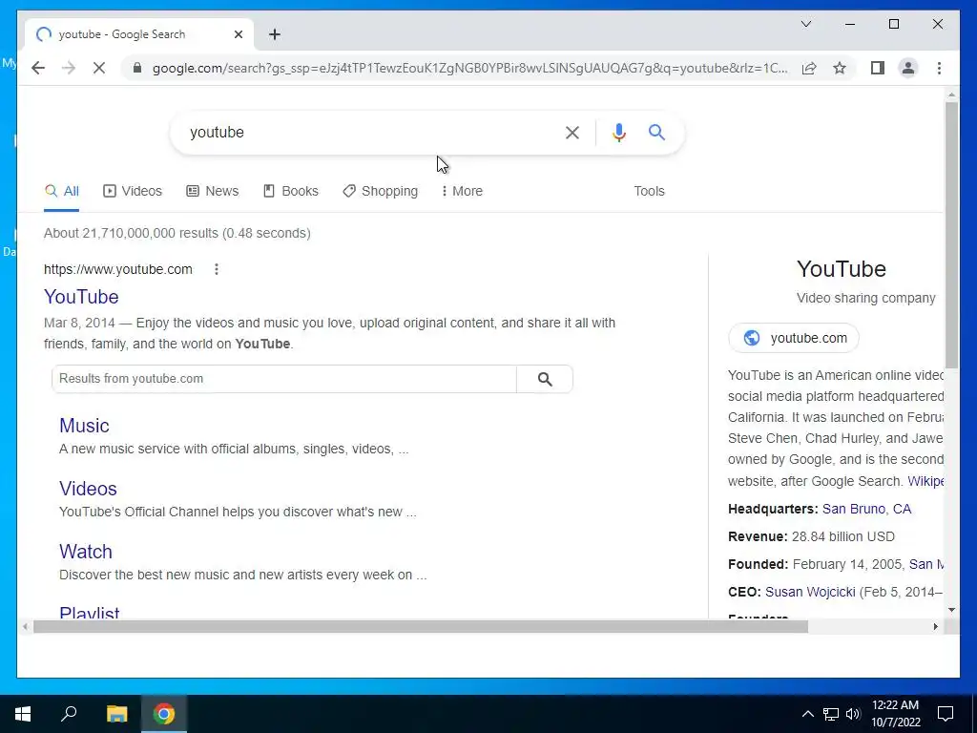Open the Videos sitelink
This screenshot has width=977, height=733.
pos(88,489)
